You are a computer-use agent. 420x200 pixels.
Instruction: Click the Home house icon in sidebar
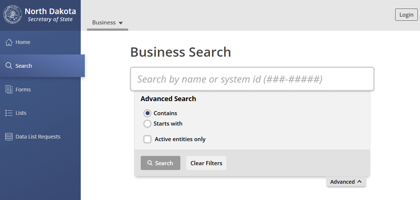pos(9,42)
